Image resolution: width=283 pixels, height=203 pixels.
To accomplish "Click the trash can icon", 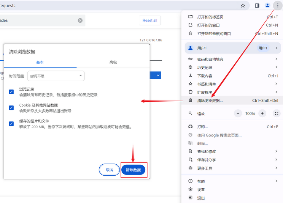I will [x=191, y=100].
